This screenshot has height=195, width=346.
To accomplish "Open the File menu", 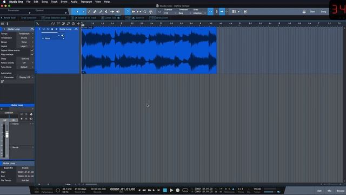I will [29, 2].
